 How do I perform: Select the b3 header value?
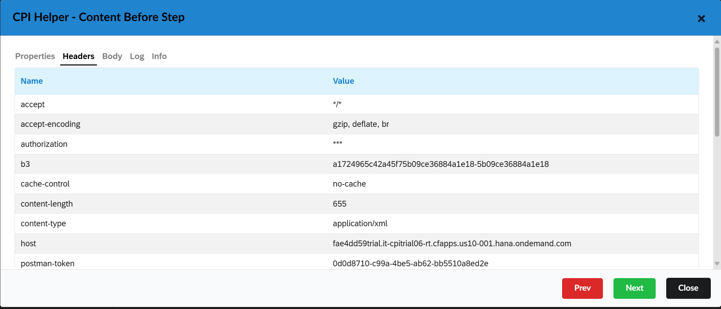[441, 164]
